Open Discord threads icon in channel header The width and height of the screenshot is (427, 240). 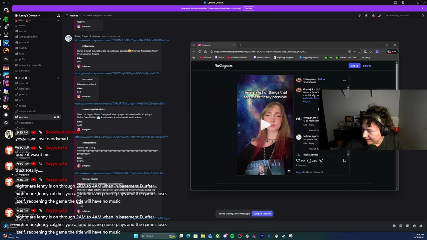359,15
